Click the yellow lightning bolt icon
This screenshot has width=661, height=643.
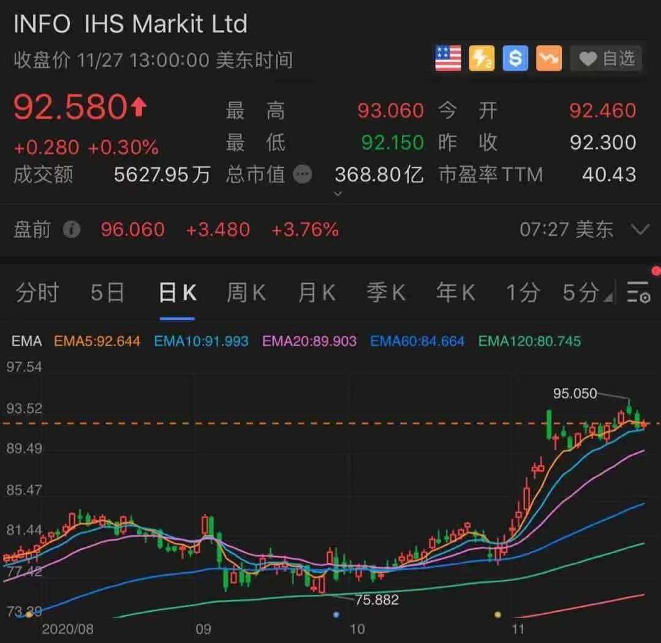(x=482, y=58)
